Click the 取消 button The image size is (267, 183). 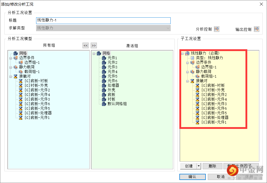point(221,177)
